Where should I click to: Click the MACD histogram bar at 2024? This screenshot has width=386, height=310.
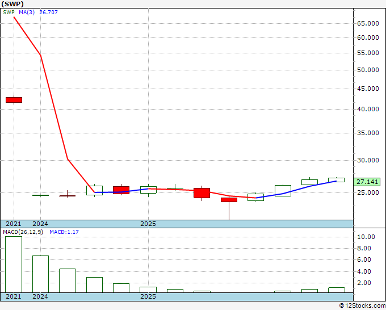41,274
